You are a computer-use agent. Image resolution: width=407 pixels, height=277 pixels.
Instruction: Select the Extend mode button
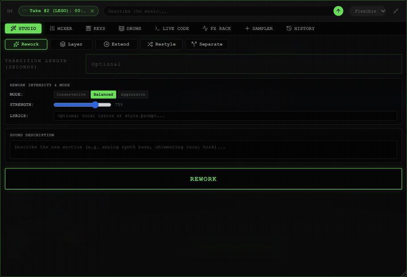click(x=116, y=44)
